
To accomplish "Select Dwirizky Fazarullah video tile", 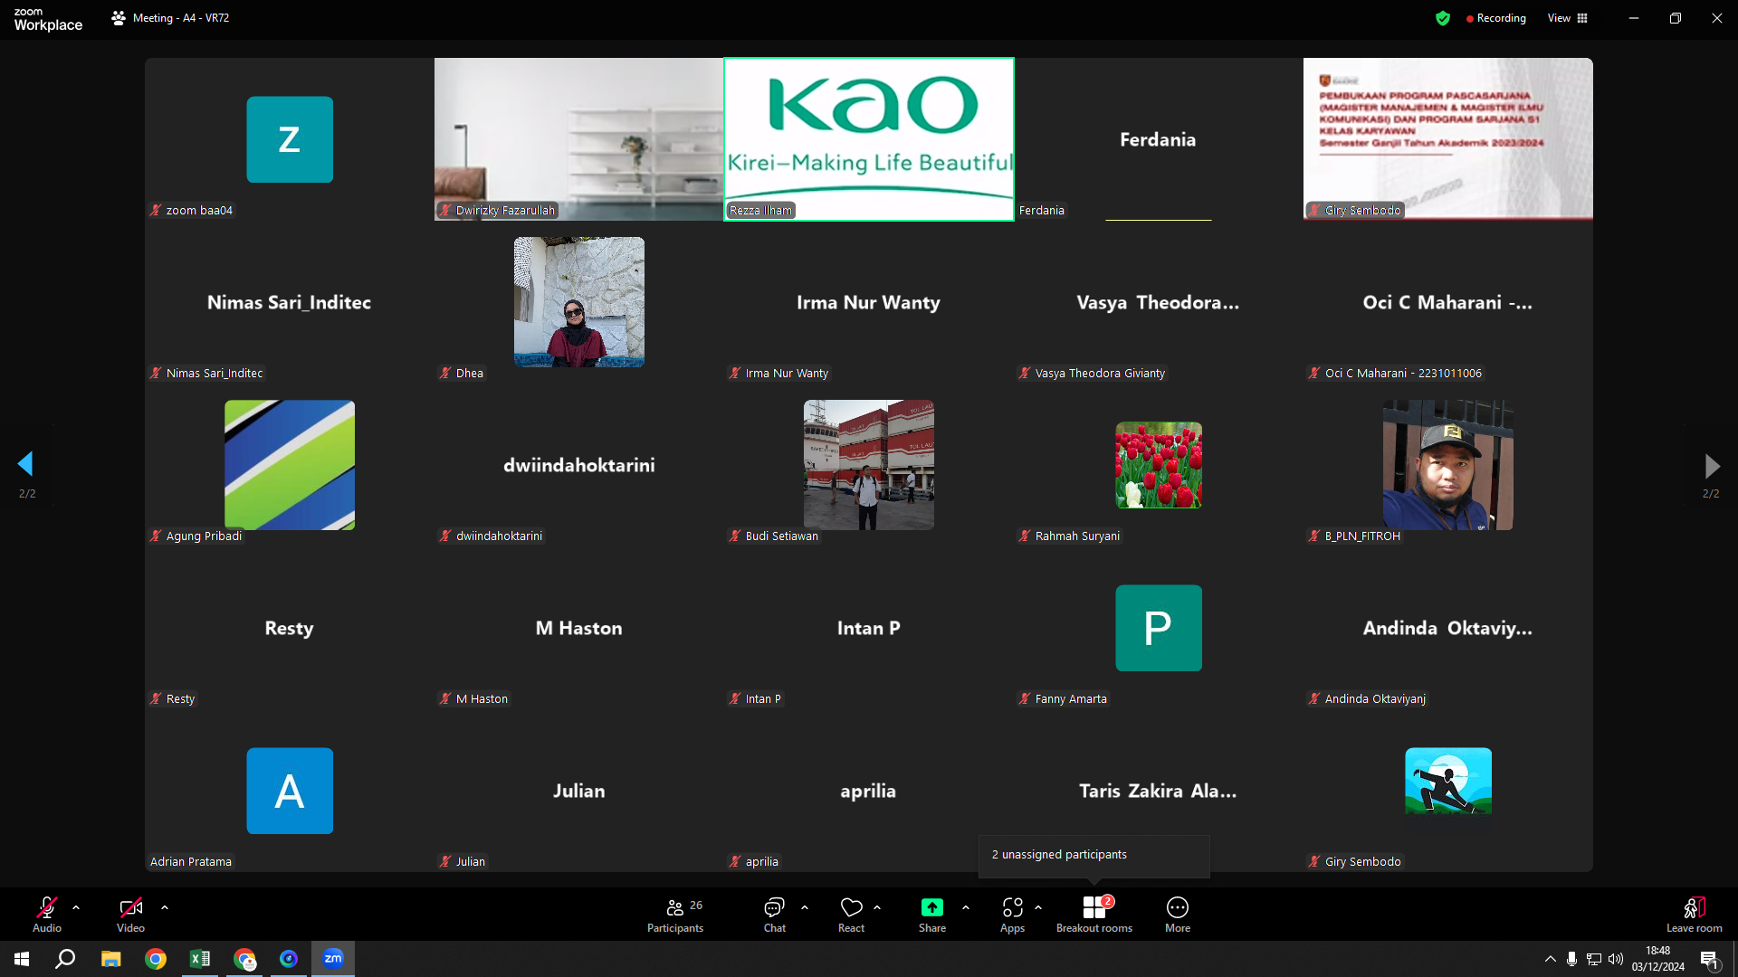I will (x=579, y=139).
